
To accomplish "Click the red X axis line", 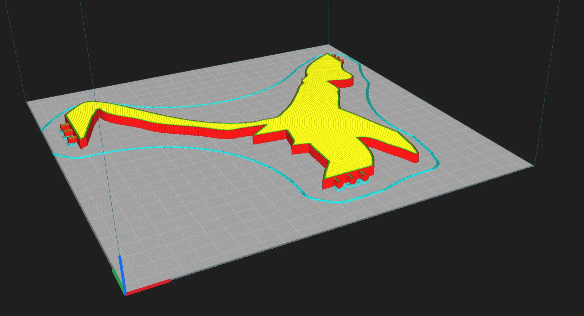I will point(148,286).
